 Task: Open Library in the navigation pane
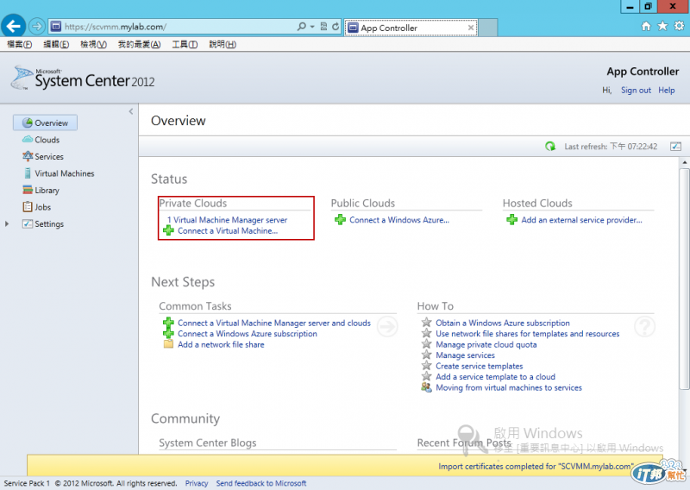tap(41, 190)
